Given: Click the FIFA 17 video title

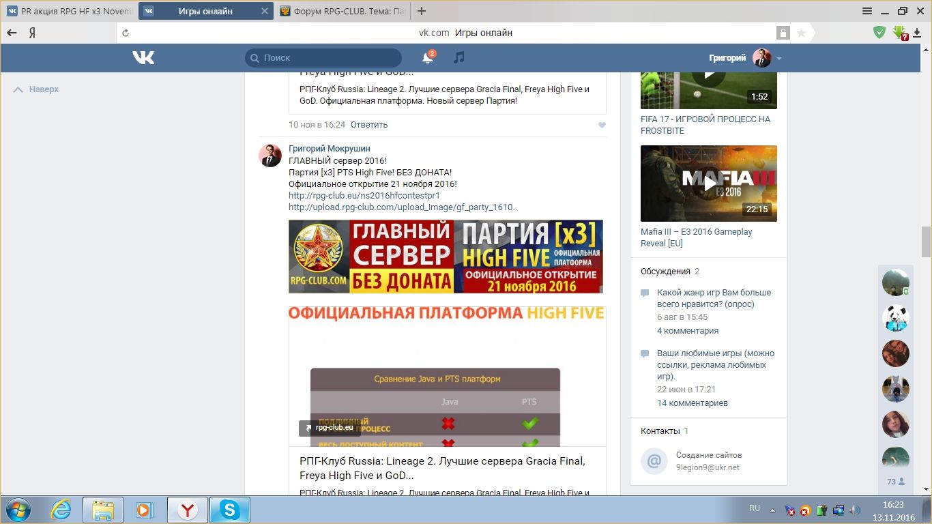Looking at the screenshot, I should pos(705,125).
